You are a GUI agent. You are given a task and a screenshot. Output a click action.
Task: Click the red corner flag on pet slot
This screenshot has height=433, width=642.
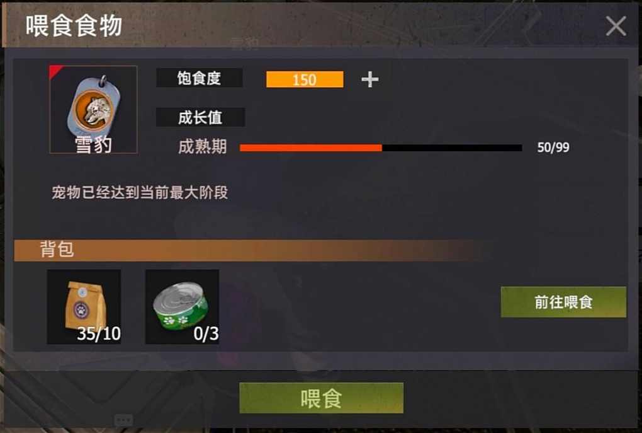pyautogui.click(x=55, y=71)
